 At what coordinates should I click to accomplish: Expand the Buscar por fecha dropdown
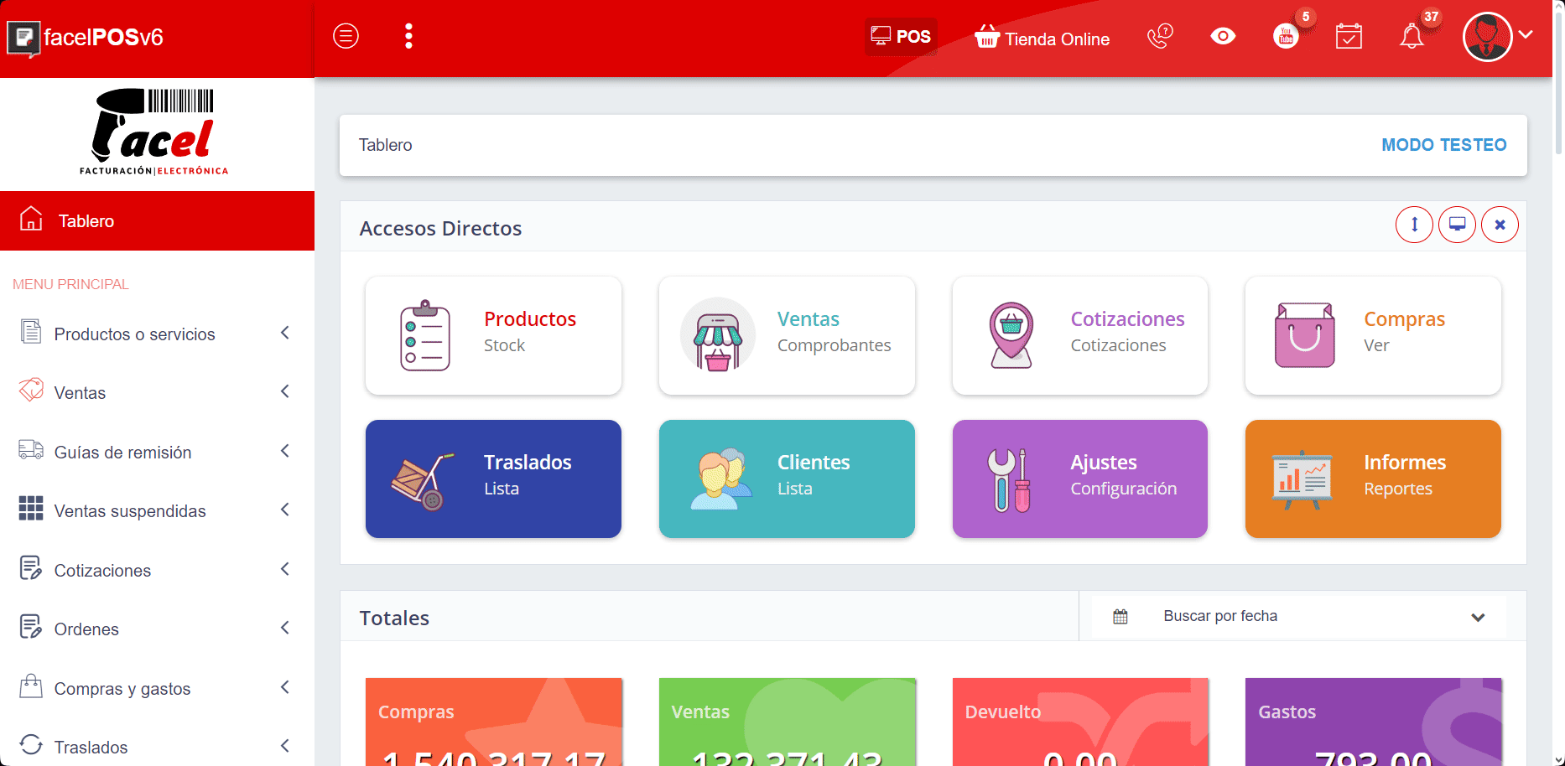[1297, 616]
